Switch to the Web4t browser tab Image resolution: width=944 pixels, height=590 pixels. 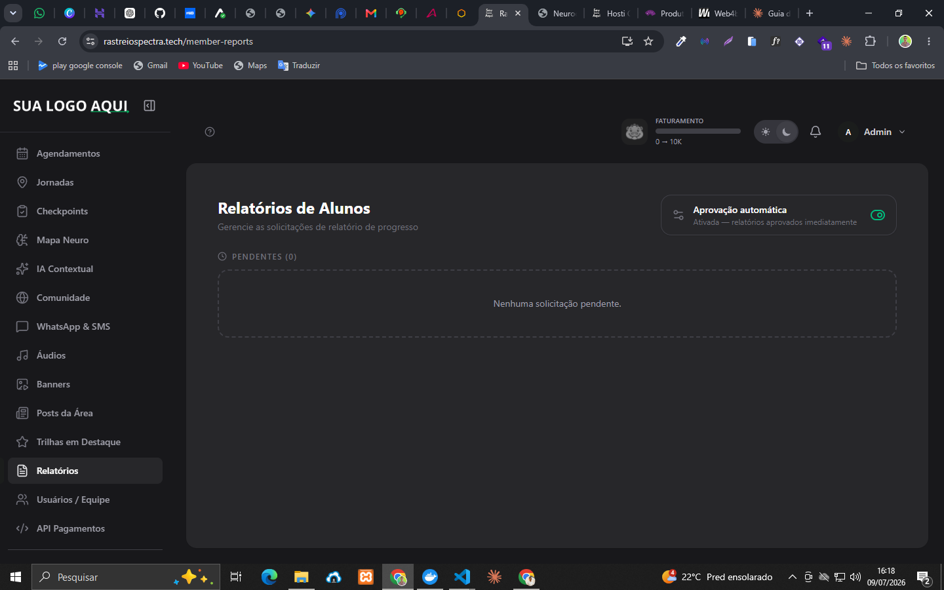tap(718, 13)
